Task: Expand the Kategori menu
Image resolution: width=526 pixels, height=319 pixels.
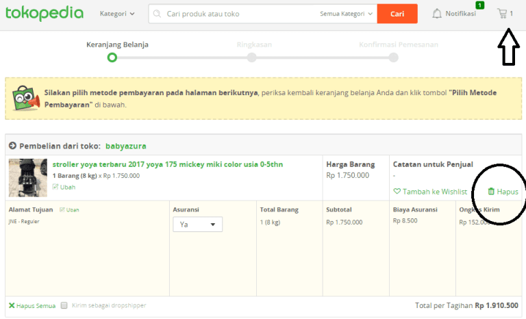Action: tap(117, 14)
